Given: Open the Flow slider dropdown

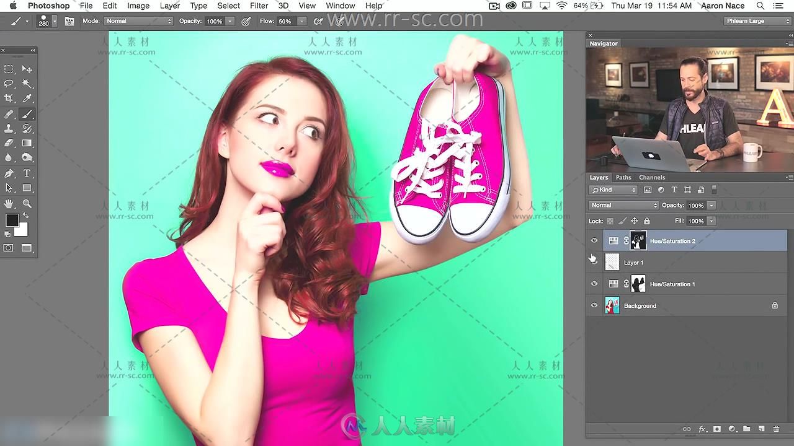Looking at the screenshot, I should (x=301, y=21).
